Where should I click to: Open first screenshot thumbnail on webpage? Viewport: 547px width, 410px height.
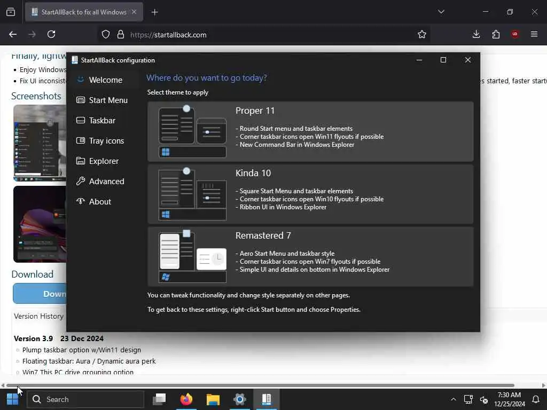pos(40,143)
